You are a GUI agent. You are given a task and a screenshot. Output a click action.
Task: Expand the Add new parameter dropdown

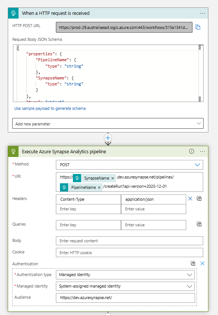(x=108, y=123)
